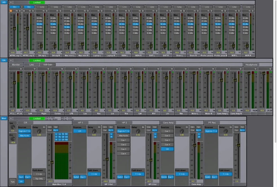Toggle the Ls speaker in CR monitor
Viewport: 277px width, 187px height.
(x=60, y=134)
